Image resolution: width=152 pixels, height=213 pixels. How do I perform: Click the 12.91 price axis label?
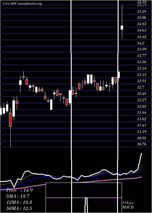tap(142, 81)
